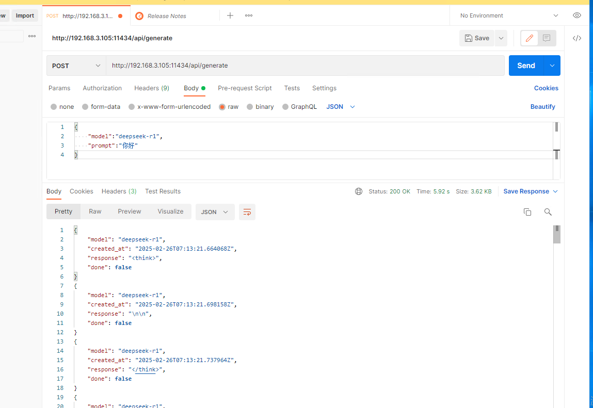
Task: Switch to the Headers (9) request tab
Action: point(152,88)
